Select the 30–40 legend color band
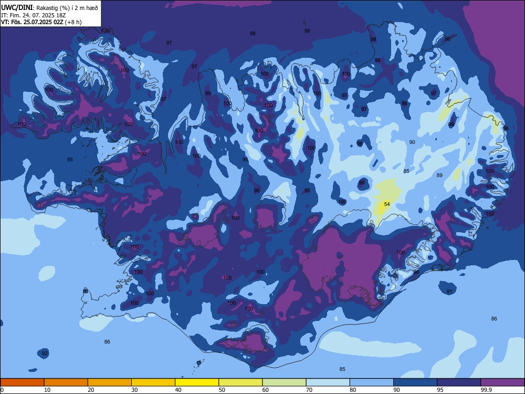525x394 pixels. point(153,382)
